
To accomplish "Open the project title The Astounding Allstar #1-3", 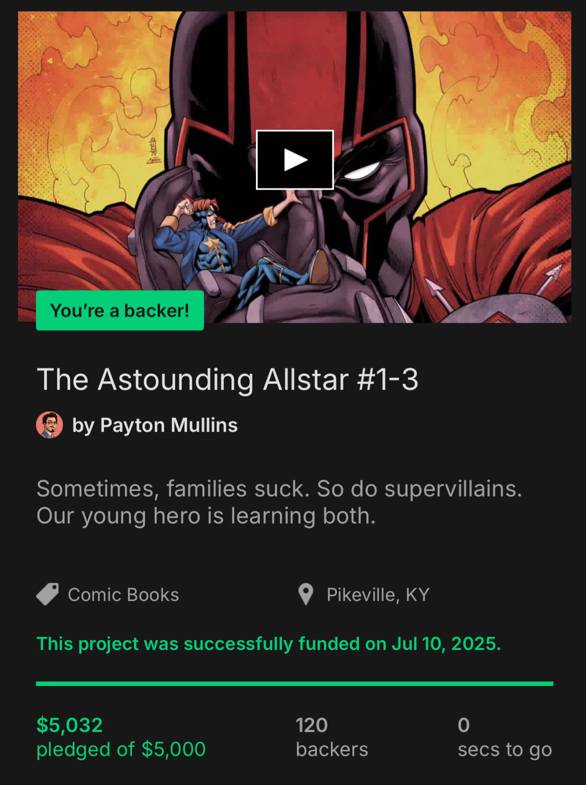I will pyautogui.click(x=227, y=379).
